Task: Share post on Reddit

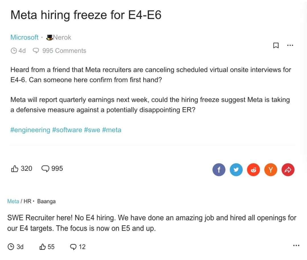Action: pos(254,170)
